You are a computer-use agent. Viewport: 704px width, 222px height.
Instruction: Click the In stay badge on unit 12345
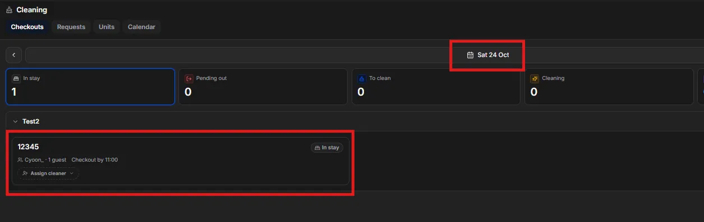pos(327,148)
